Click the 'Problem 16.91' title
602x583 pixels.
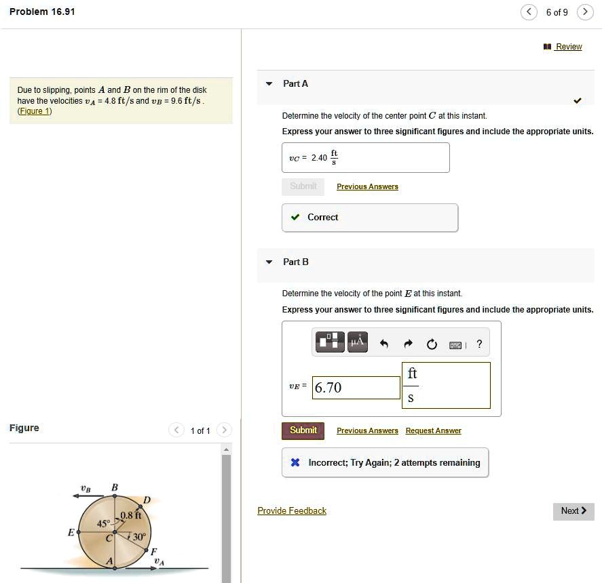[x=42, y=12]
